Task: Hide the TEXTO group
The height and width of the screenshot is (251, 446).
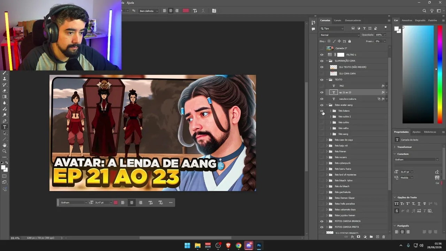Action: click(x=322, y=80)
